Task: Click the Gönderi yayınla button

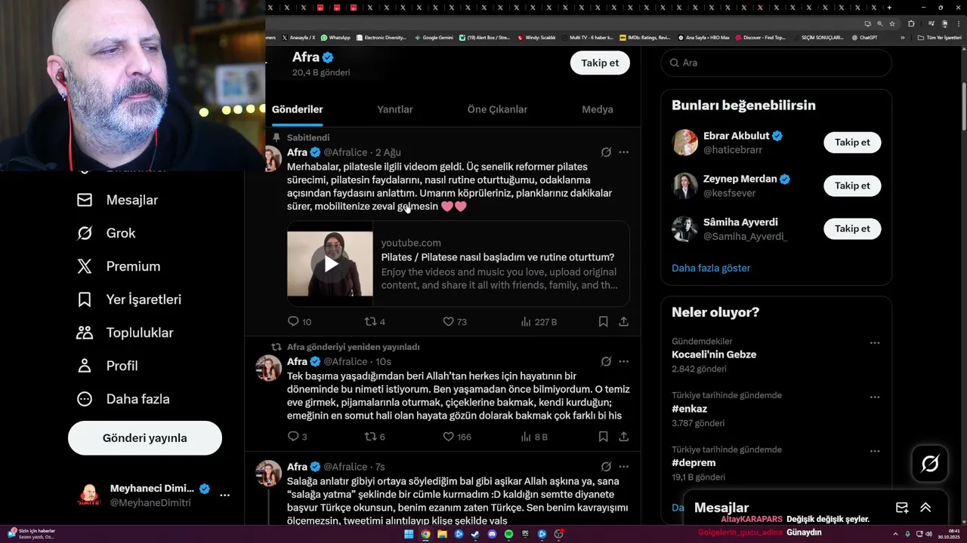Action: click(x=145, y=438)
